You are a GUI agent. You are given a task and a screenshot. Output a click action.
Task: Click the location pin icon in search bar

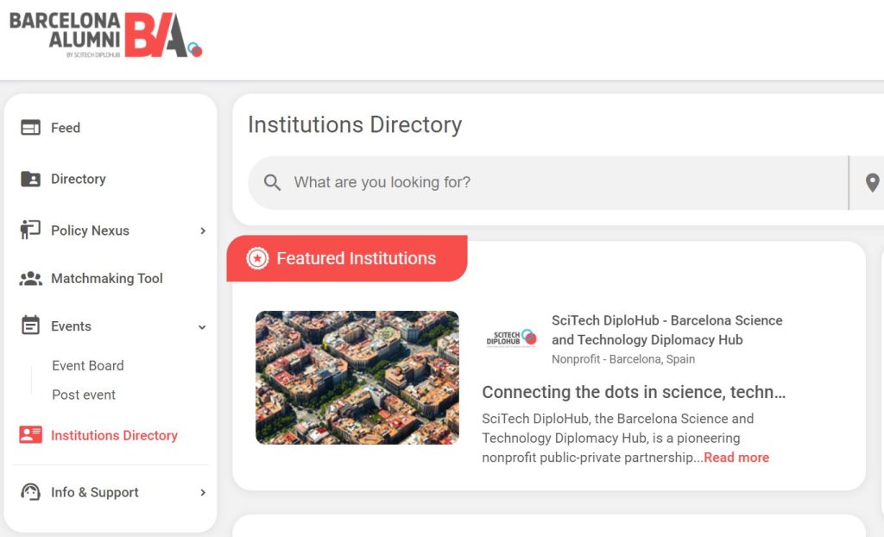click(872, 183)
